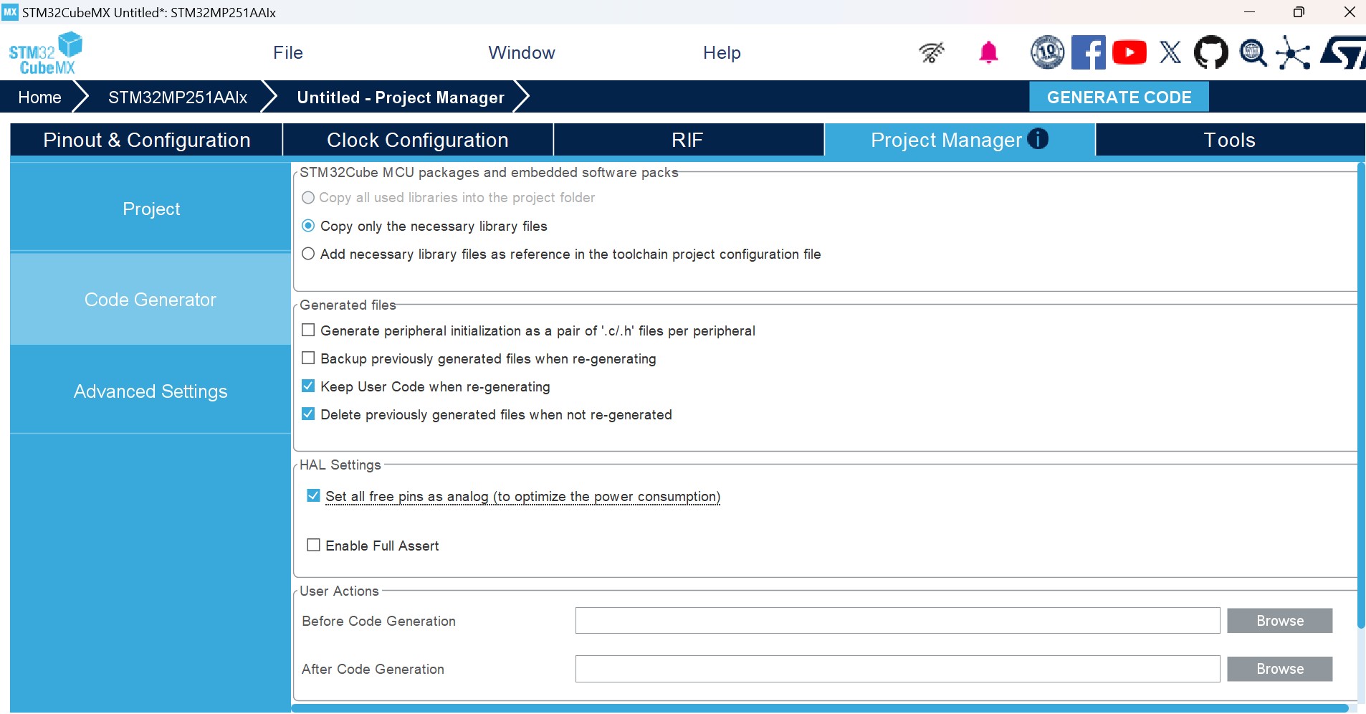The height and width of the screenshot is (714, 1366).
Task: Click the After Code Generation input field
Action: pos(897,669)
